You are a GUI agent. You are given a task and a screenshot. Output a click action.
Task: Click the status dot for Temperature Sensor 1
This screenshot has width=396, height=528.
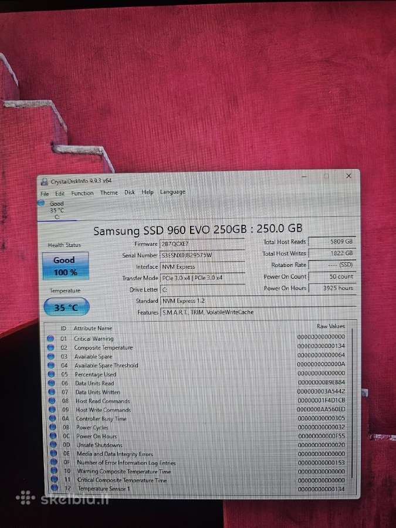[x=54, y=488]
